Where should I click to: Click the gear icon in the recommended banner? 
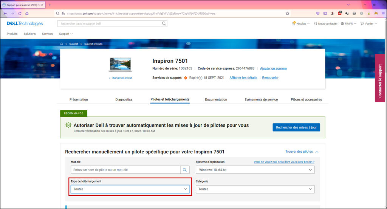point(68,125)
